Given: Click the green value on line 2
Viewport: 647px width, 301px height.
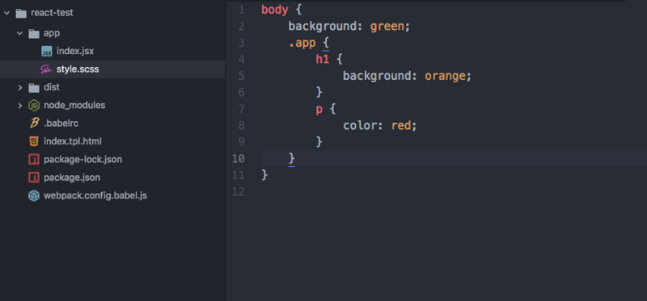Looking at the screenshot, I should [x=387, y=27].
